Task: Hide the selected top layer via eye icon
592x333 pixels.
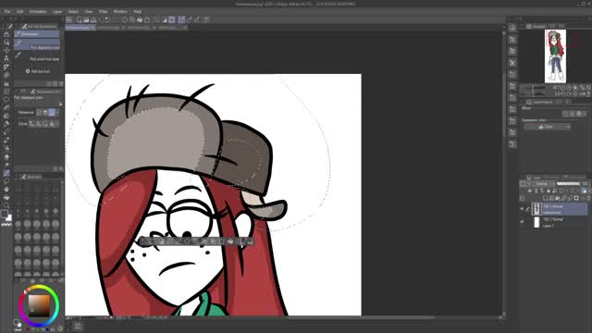Action: pyautogui.click(x=522, y=209)
